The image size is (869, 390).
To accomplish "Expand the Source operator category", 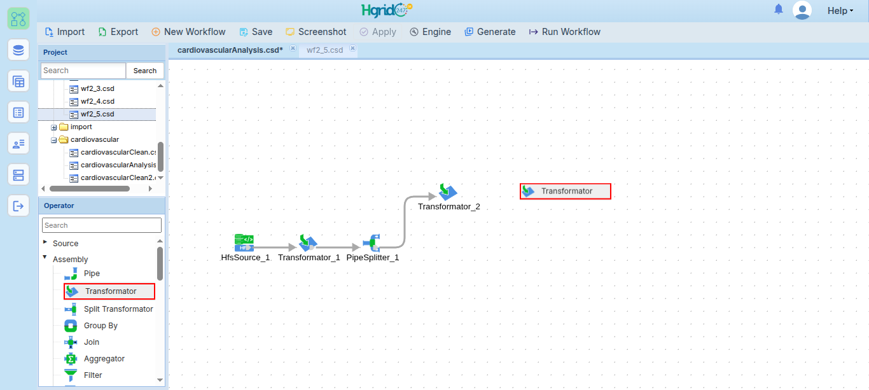I will 45,242.
